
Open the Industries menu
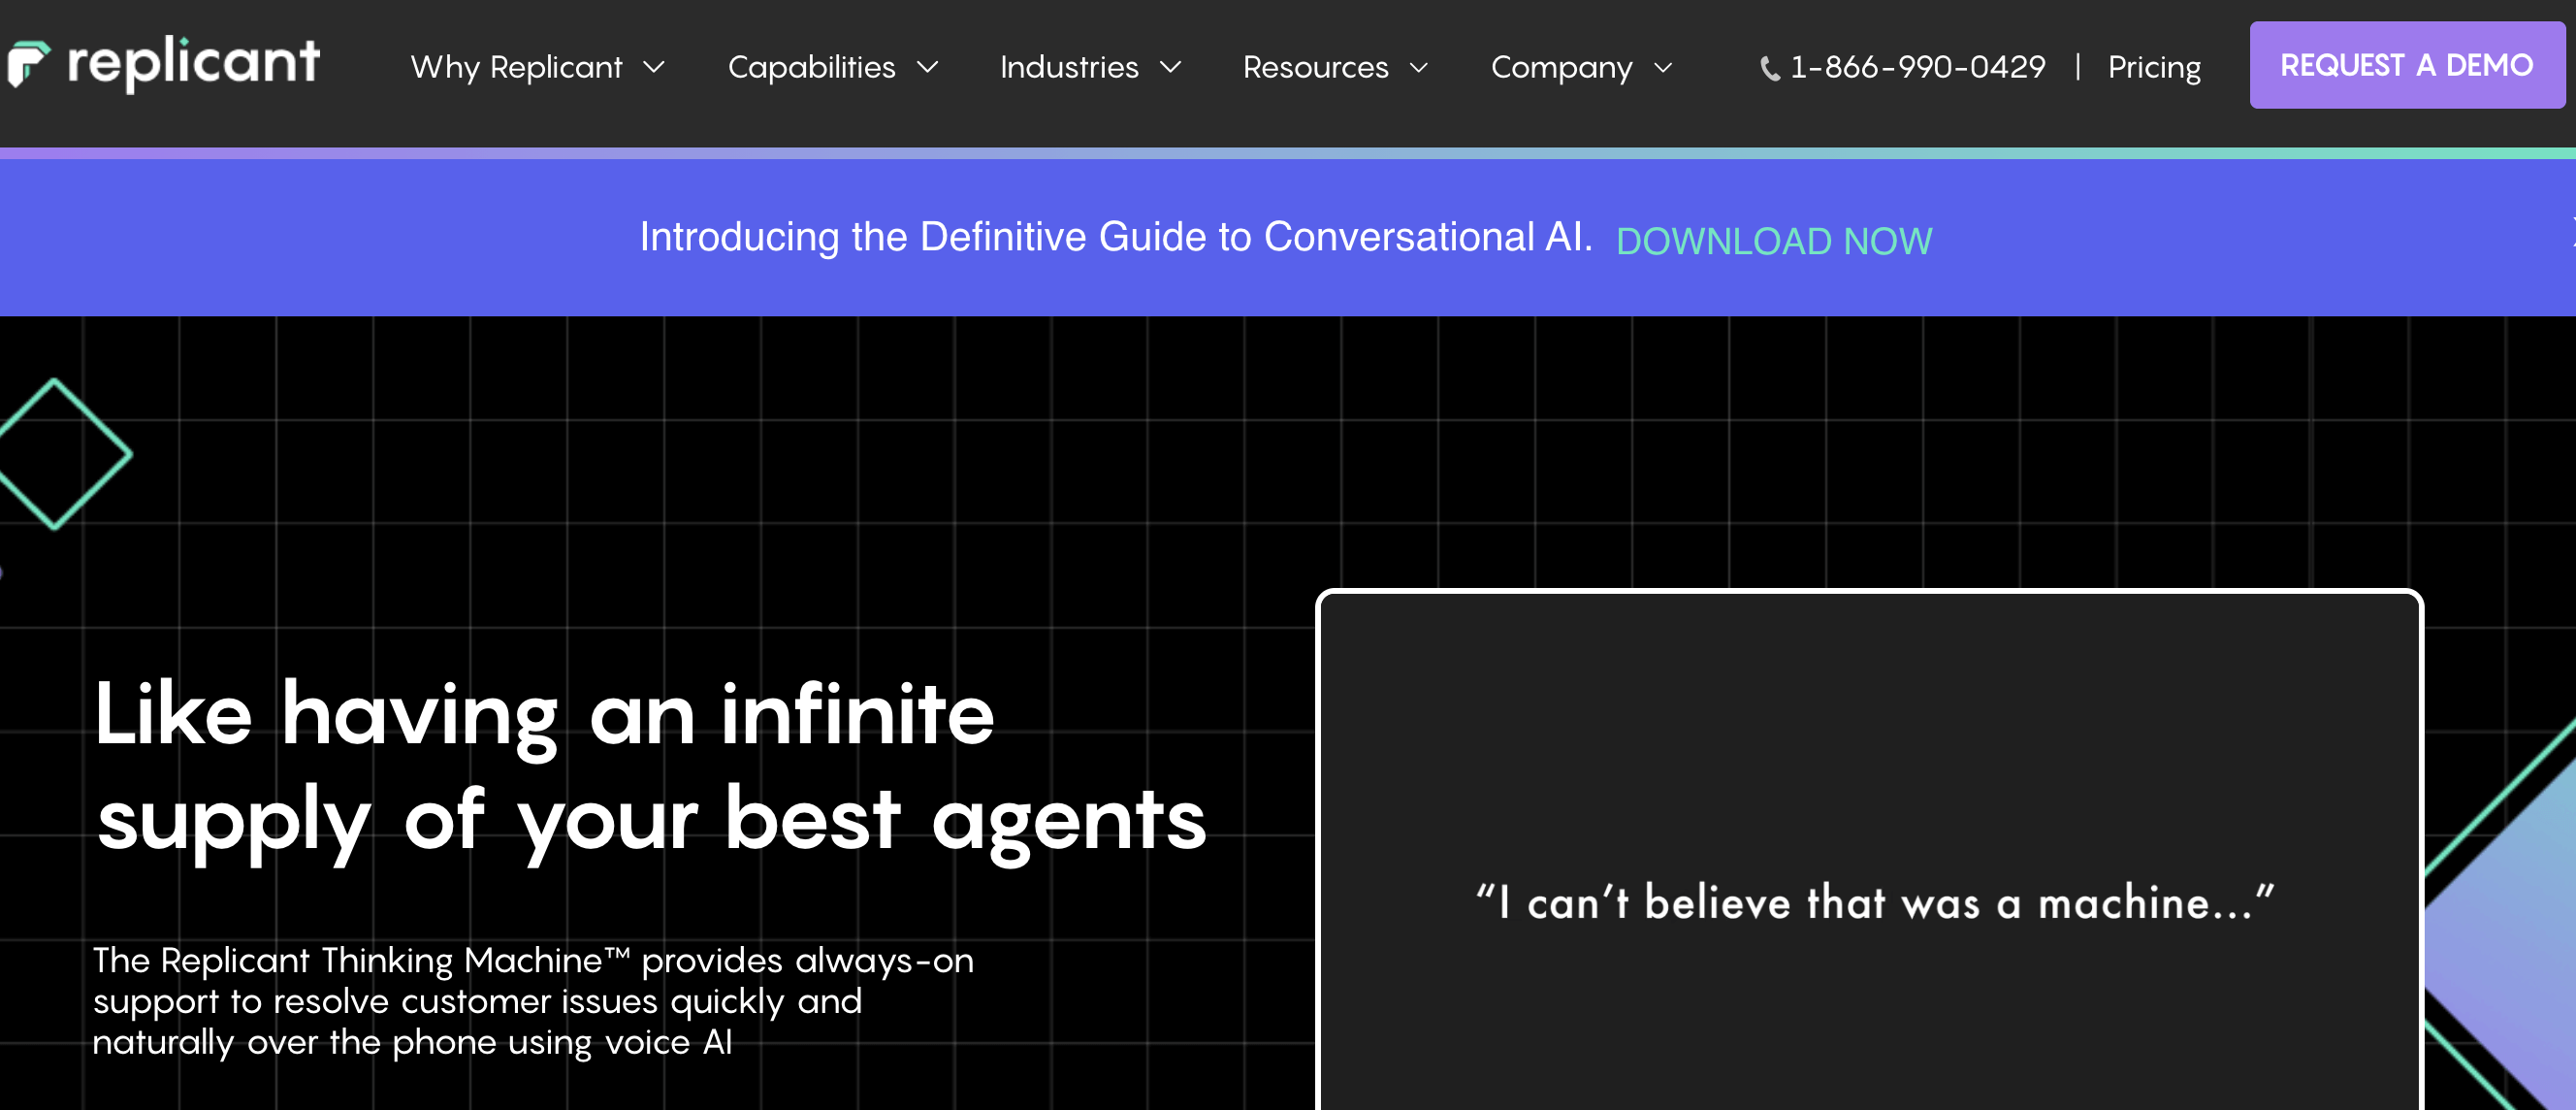point(1069,67)
